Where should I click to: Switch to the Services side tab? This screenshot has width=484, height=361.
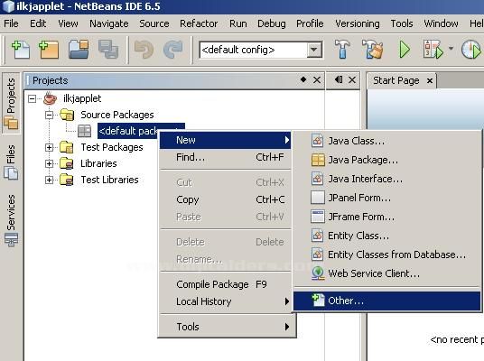[x=11, y=220]
